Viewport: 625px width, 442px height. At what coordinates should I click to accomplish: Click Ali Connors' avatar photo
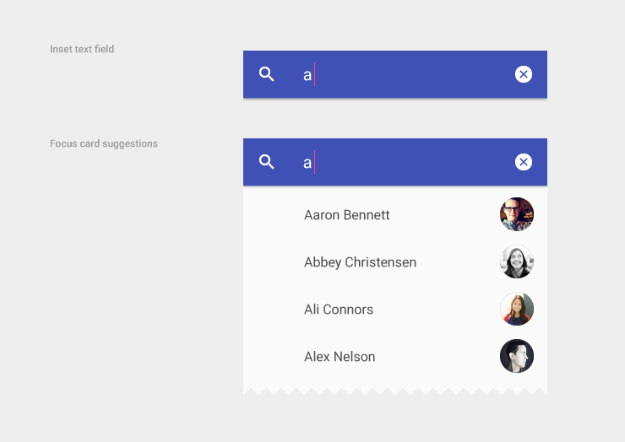tap(517, 309)
